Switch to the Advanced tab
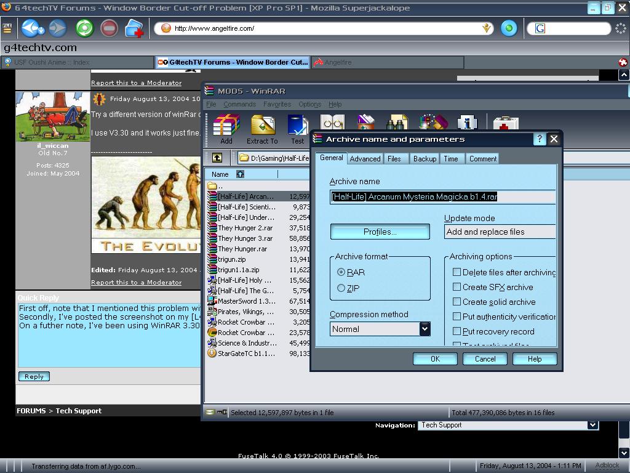The width and height of the screenshot is (630, 473). click(x=365, y=159)
